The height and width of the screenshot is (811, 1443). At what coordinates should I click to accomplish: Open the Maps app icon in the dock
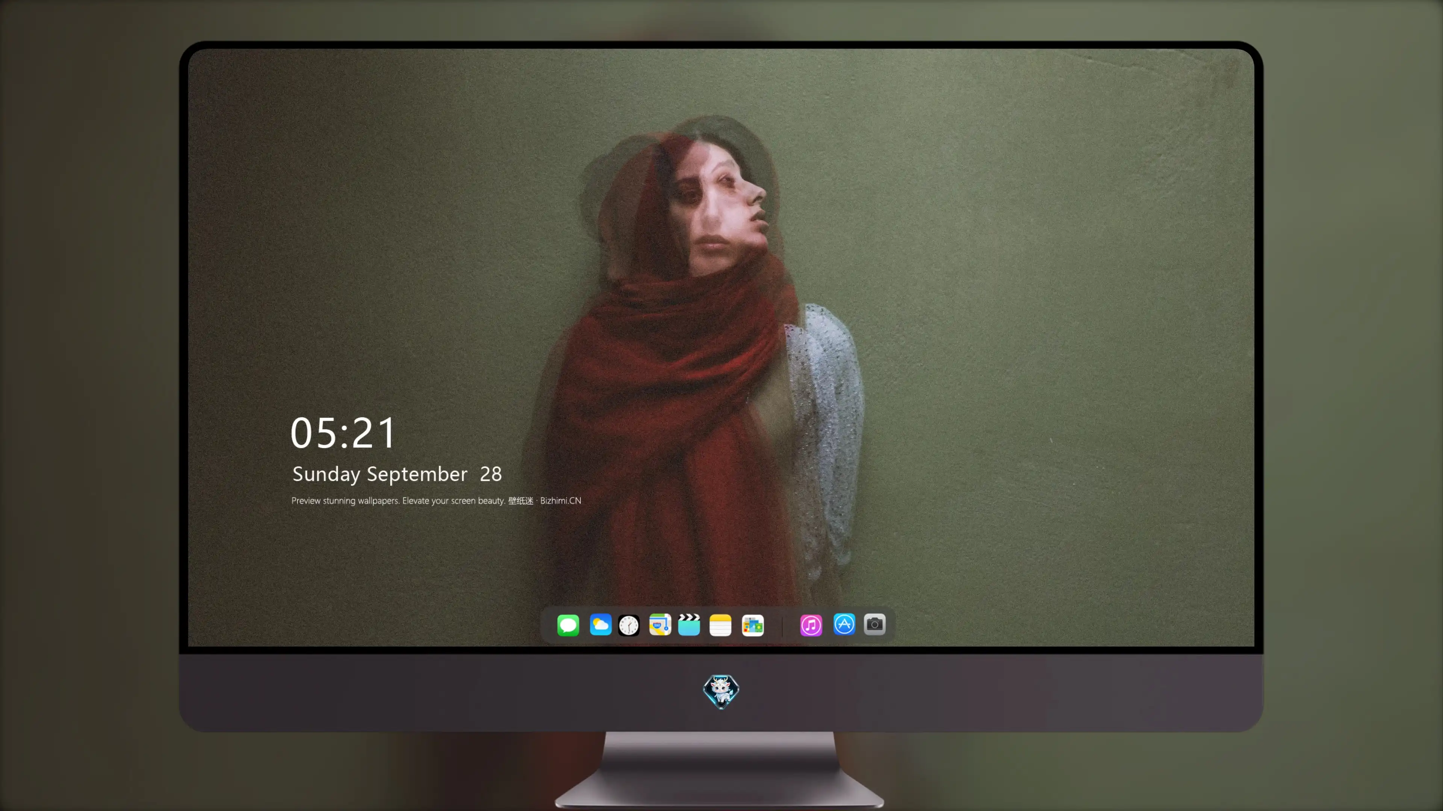point(660,625)
